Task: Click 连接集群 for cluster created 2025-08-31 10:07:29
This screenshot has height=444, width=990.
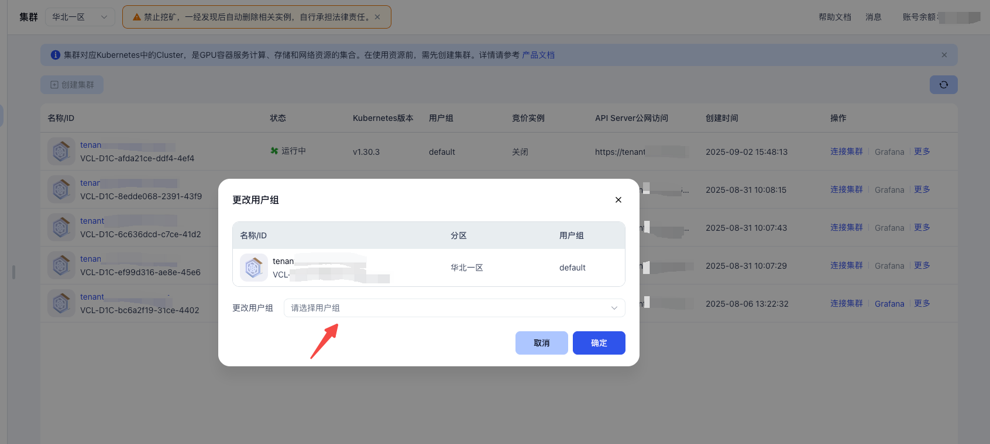Action: [847, 265]
